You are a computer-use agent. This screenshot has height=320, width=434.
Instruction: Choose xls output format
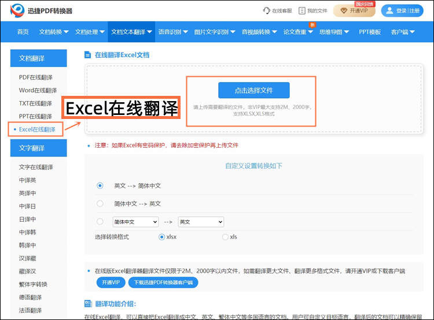click(x=225, y=237)
